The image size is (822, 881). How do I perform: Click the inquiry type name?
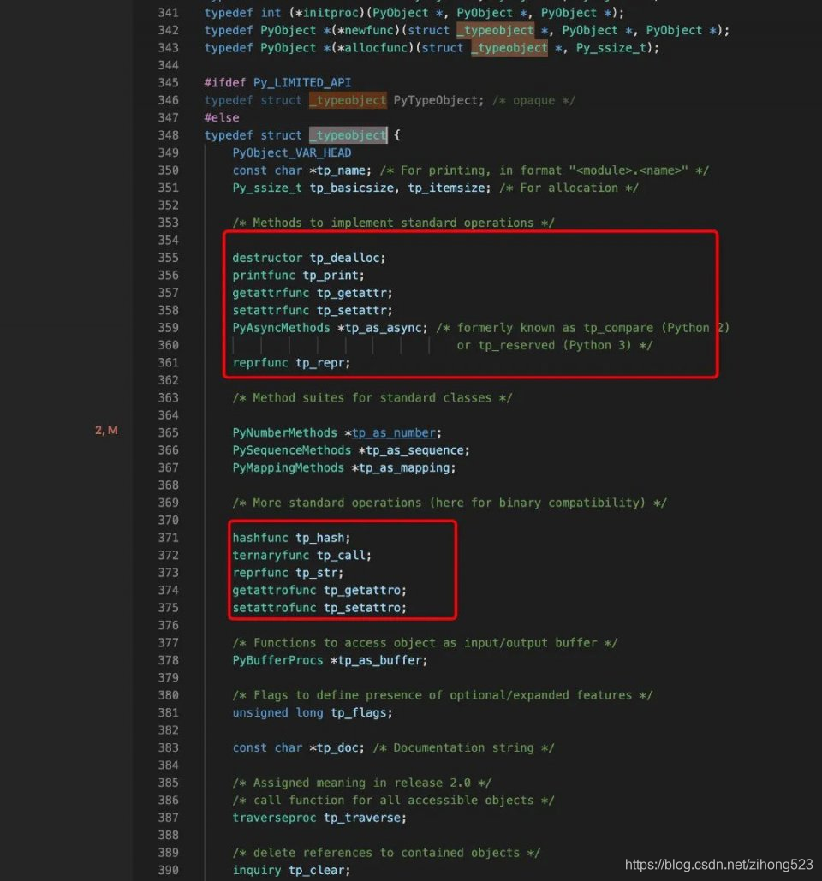click(257, 870)
